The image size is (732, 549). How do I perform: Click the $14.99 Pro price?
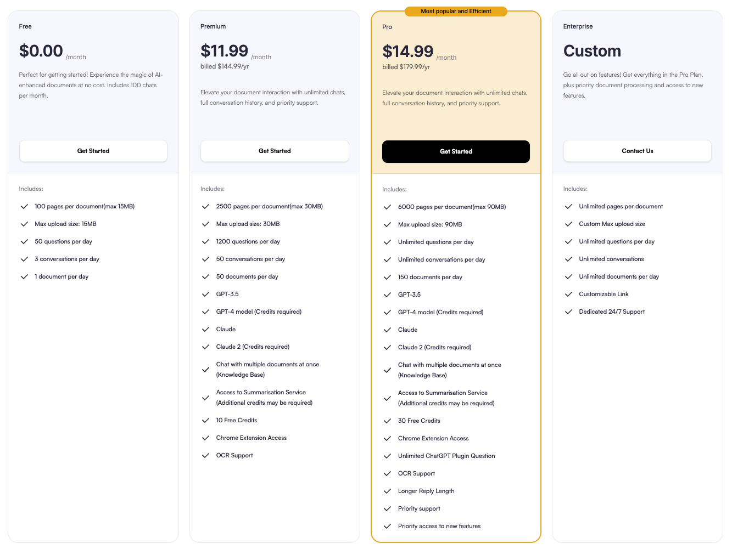pos(408,52)
